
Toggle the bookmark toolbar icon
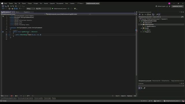click(16, 6)
